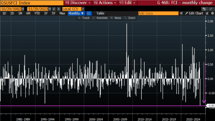215x121 pixels.
Task: Click the undo arrow icon
Action: tap(204, 9)
